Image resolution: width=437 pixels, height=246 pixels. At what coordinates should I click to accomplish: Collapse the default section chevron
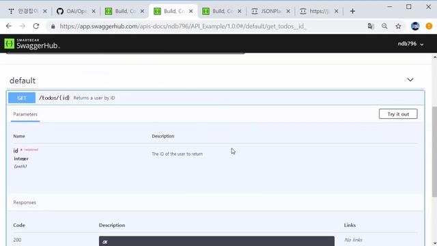[410, 80]
